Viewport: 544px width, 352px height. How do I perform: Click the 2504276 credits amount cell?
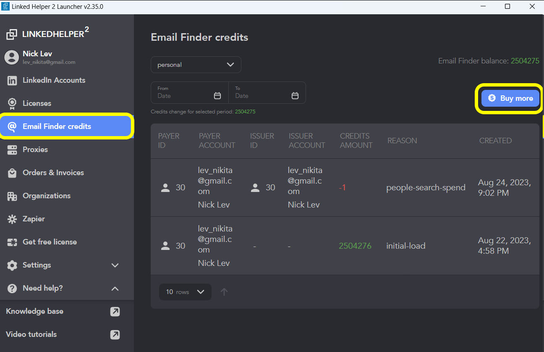(355, 246)
